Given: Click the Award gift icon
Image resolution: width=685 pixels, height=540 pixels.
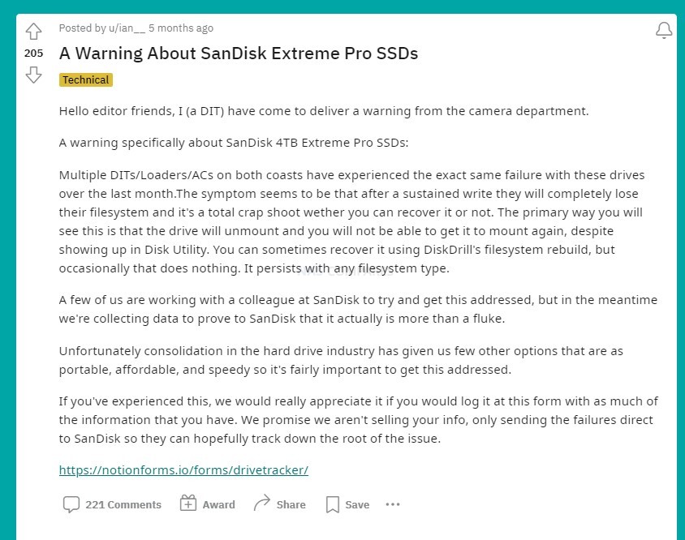Looking at the screenshot, I should [x=188, y=503].
